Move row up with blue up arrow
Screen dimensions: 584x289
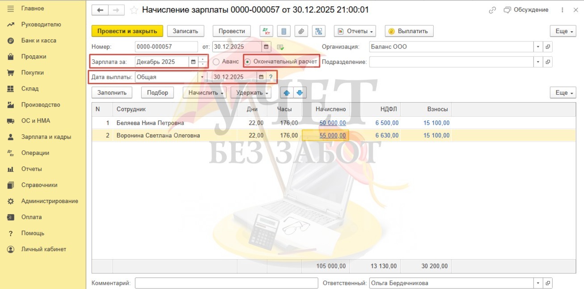click(x=287, y=93)
